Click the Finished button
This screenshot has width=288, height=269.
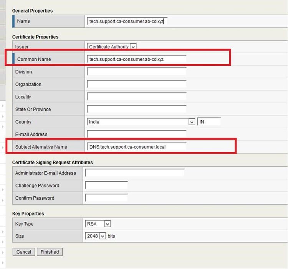50,252
